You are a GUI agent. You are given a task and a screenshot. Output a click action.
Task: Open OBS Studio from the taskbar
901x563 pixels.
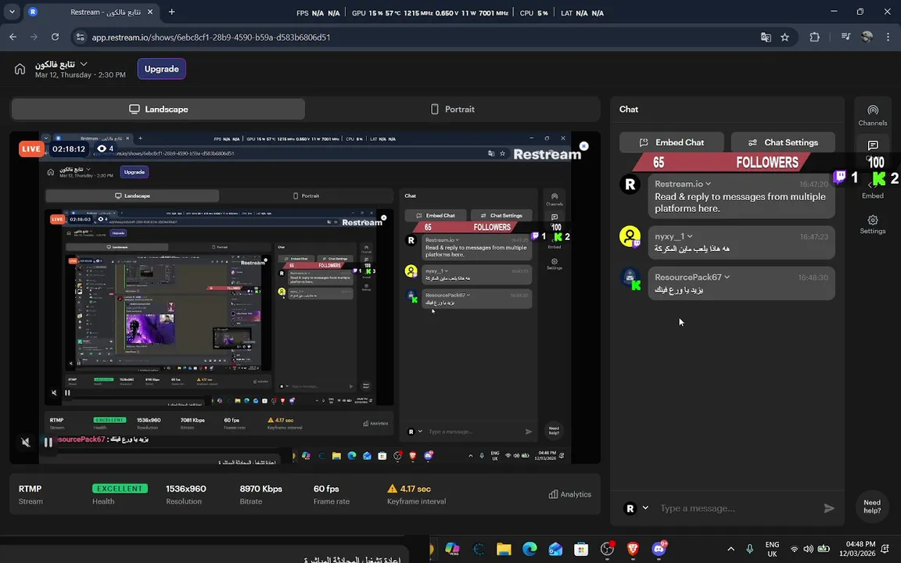[x=607, y=549]
